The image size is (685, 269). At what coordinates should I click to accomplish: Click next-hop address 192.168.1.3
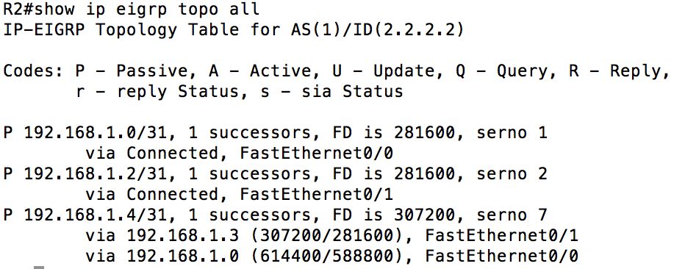pos(182,235)
